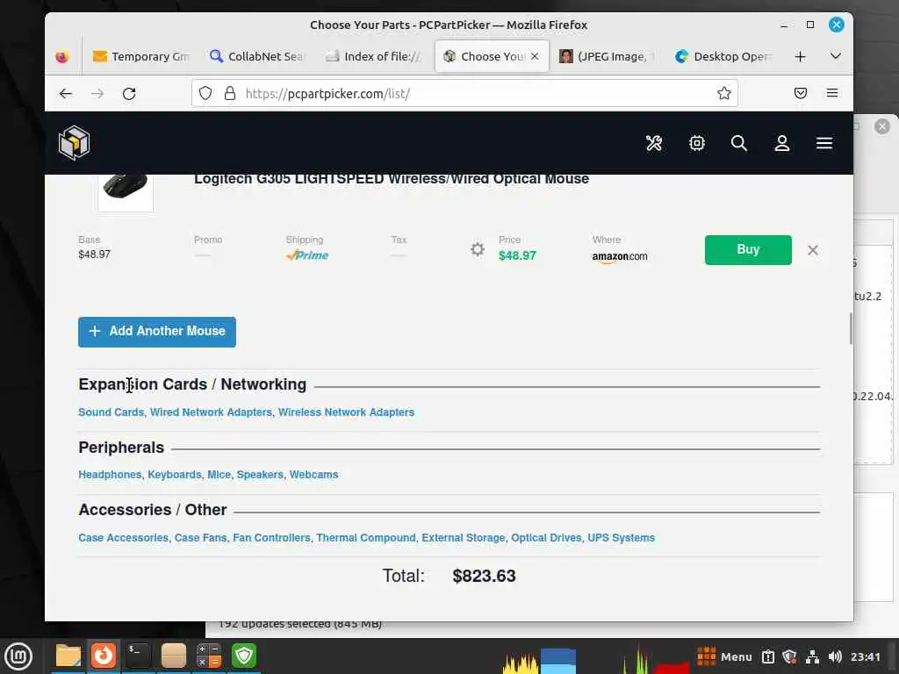The width and height of the screenshot is (899, 674).
Task: Open the Save to Pocket icon
Action: [x=801, y=93]
